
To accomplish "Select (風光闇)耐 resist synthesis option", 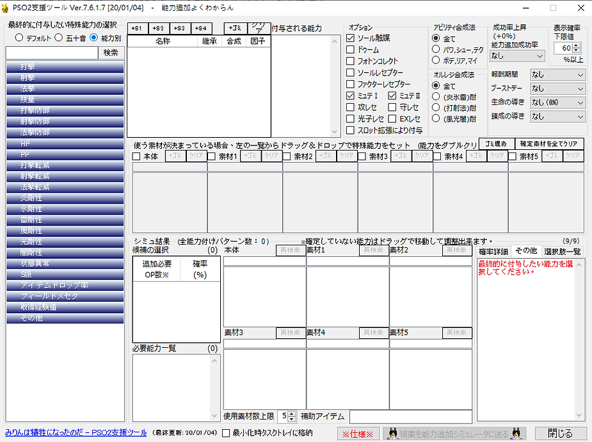I will (436, 119).
